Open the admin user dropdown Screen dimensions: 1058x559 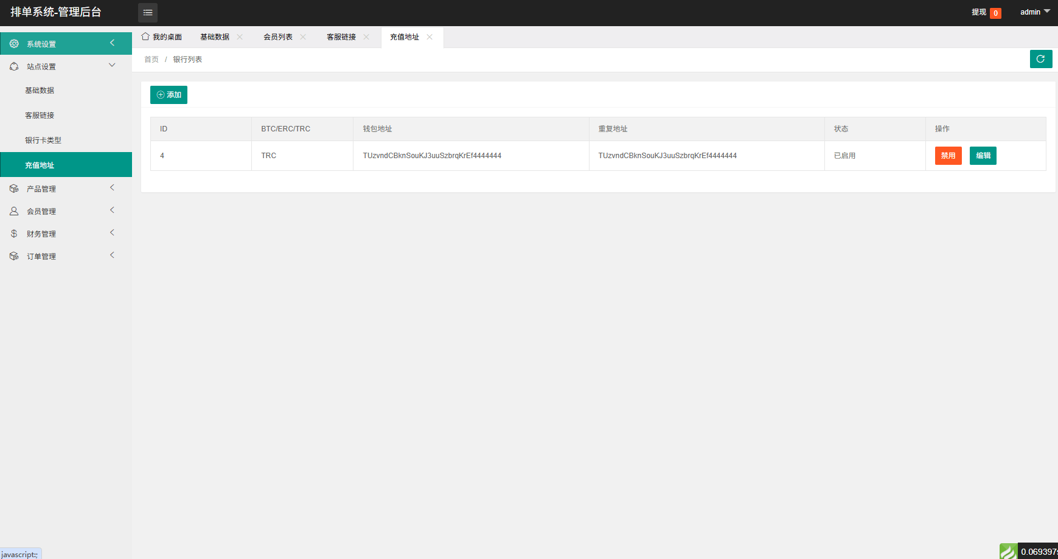point(1034,12)
